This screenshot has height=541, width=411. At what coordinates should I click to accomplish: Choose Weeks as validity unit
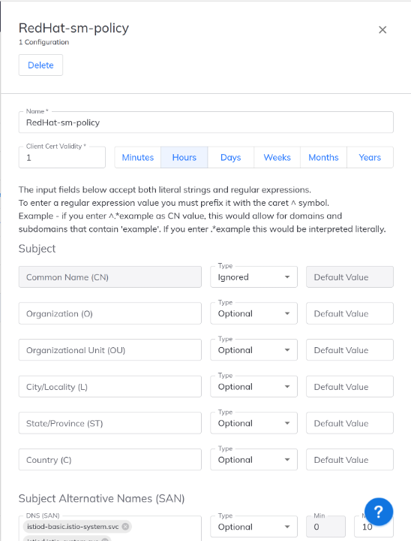[277, 157]
